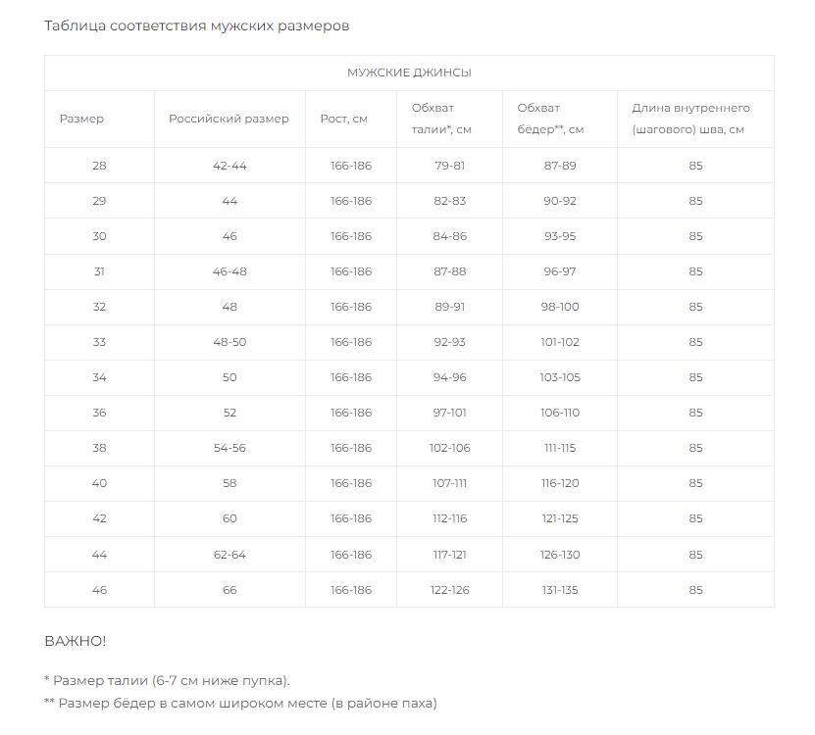
Task: Click the waist measurement footnote text
Action: pyautogui.click(x=168, y=680)
